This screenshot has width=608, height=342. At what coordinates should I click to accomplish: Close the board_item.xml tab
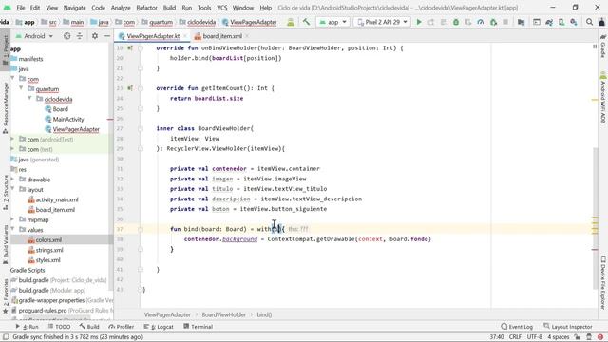(x=247, y=36)
